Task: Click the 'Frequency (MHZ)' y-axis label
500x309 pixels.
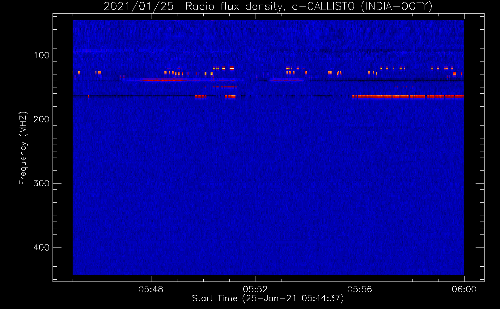Action: [23, 148]
